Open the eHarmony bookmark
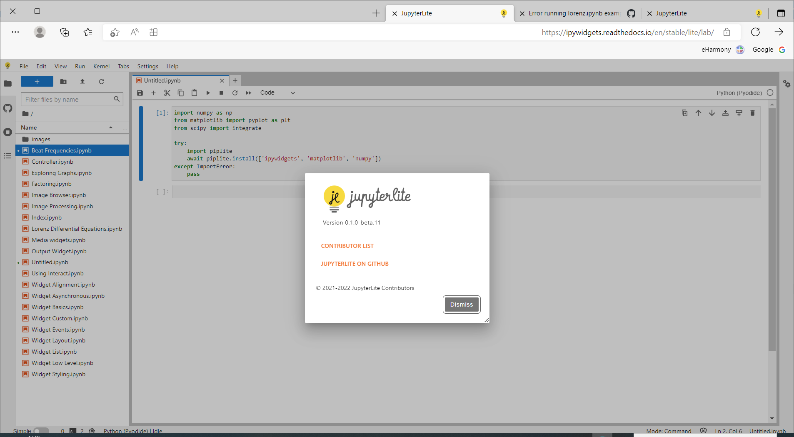The width and height of the screenshot is (794, 437). [x=722, y=50]
